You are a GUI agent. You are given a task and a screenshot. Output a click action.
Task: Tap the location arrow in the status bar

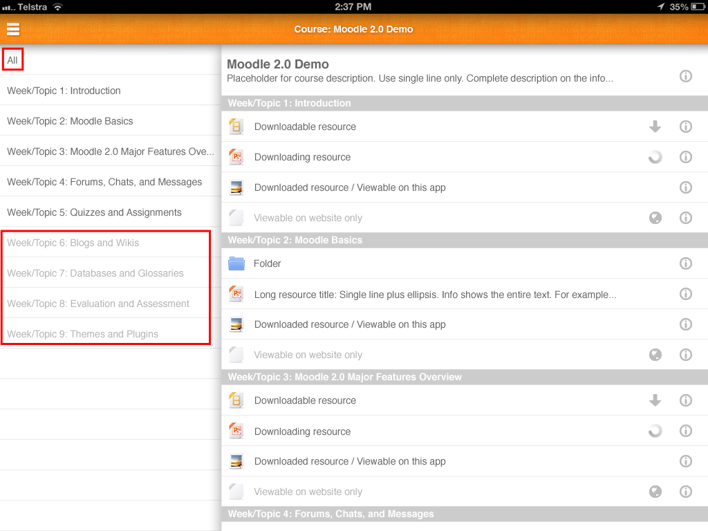pyautogui.click(x=660, y=6)
